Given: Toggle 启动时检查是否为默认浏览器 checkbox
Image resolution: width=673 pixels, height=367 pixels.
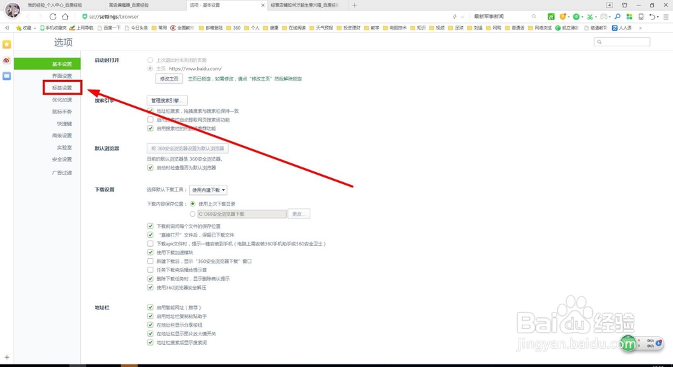Looking at the screenshot, I should (150, 167).
